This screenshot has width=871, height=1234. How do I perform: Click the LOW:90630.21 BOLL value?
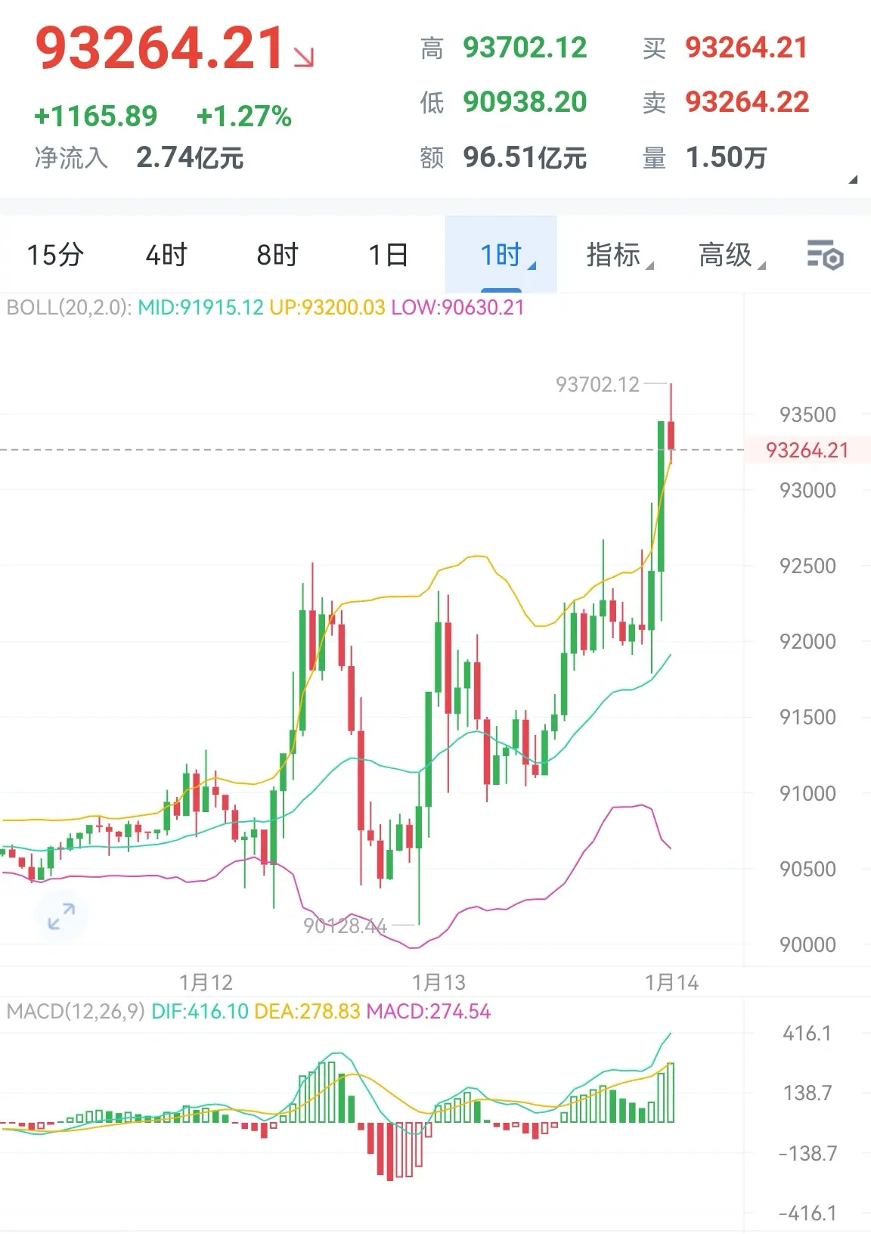(457, 308)
